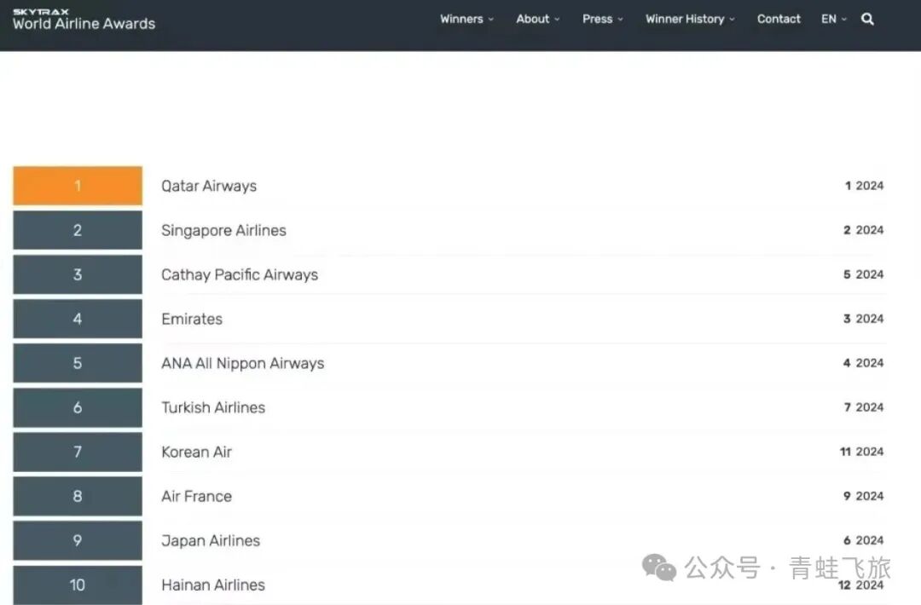Click the search magnifier icon

pos(867,20)
